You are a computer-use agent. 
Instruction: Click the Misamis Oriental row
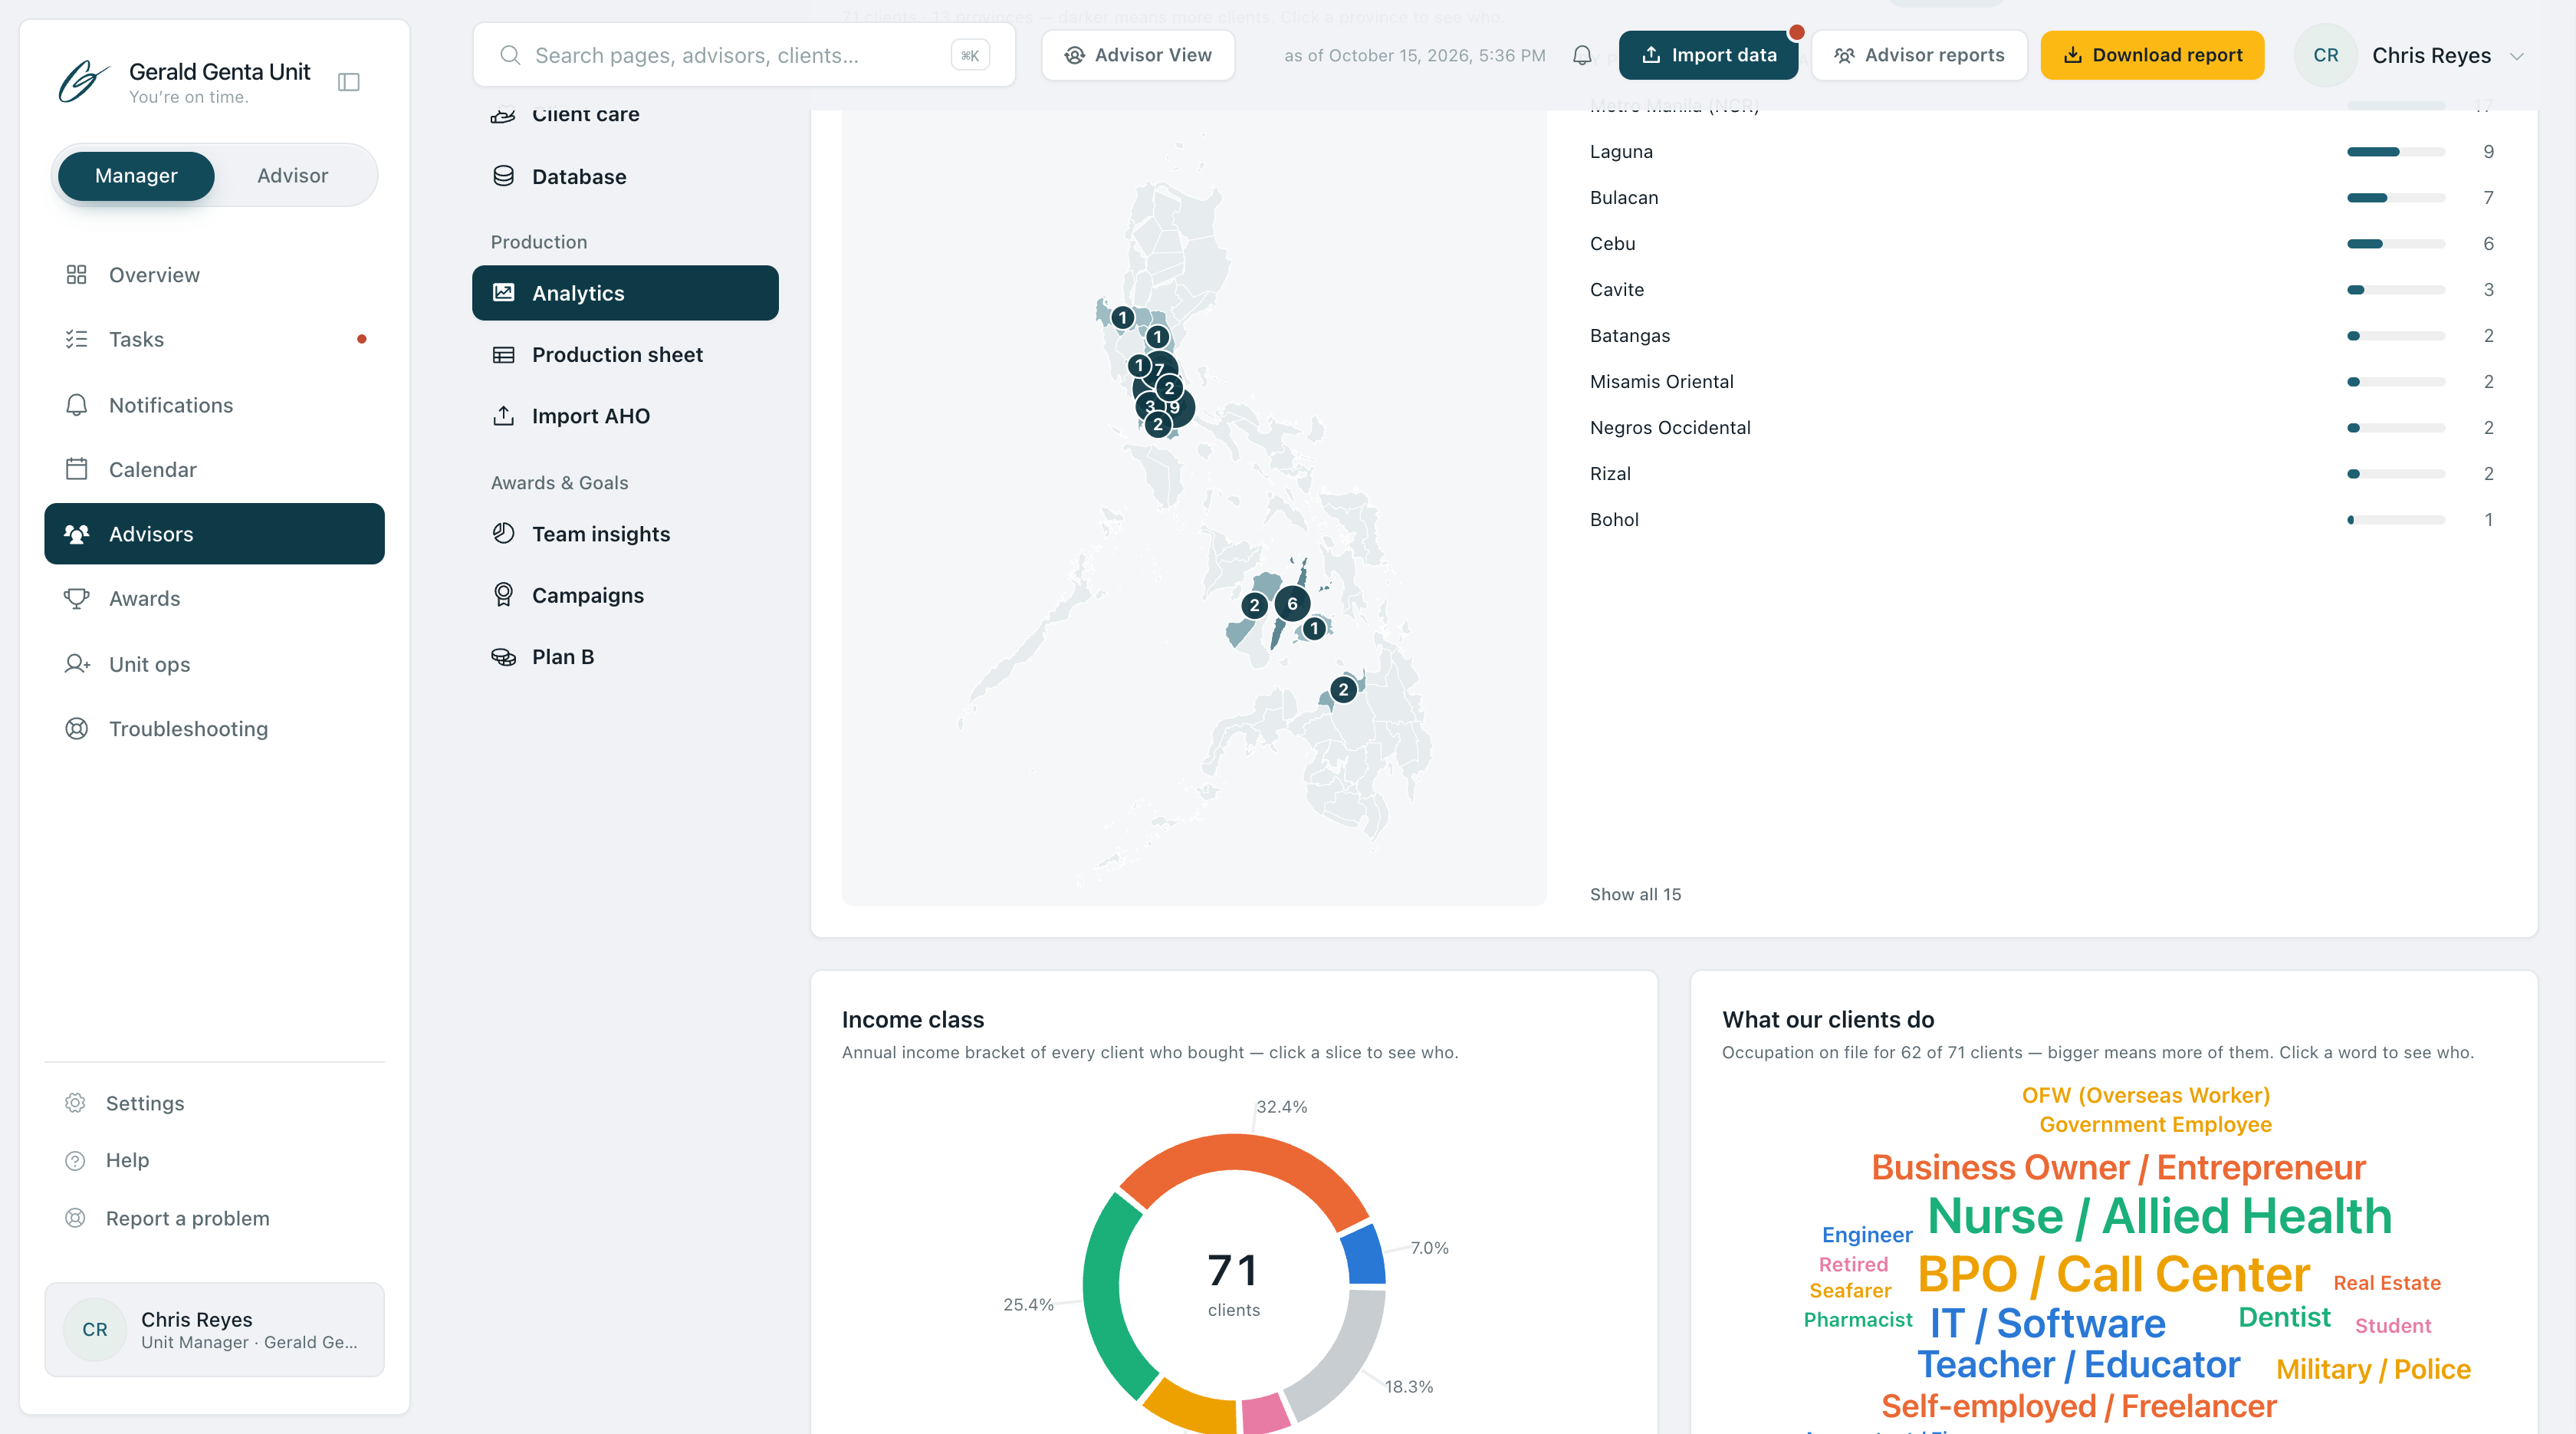pyautogui.click(x=2041, y=382)
